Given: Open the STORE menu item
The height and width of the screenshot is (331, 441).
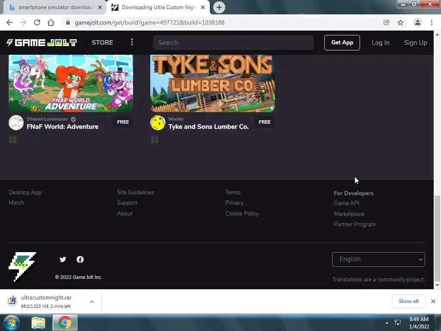Looking at the screenshot, I should [102, 43].
